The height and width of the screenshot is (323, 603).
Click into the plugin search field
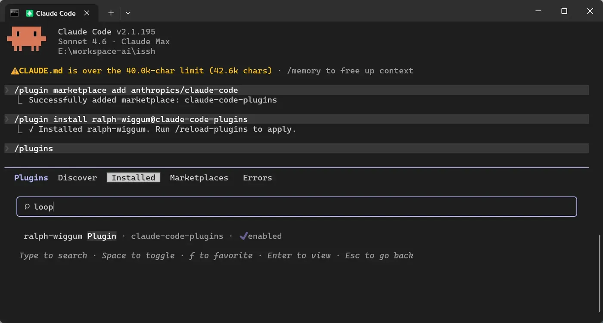point(296,207)
